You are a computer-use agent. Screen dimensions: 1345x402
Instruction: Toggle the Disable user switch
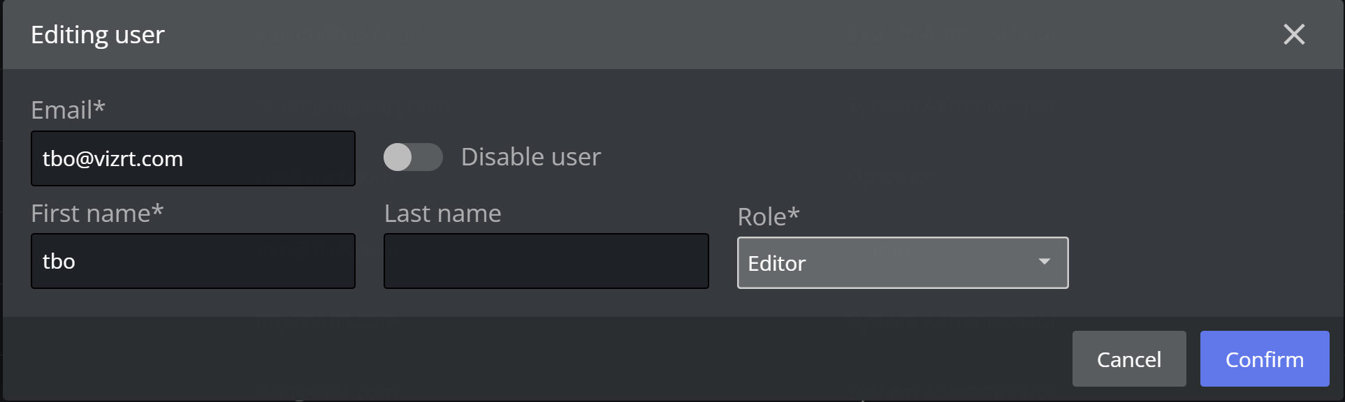413,157
